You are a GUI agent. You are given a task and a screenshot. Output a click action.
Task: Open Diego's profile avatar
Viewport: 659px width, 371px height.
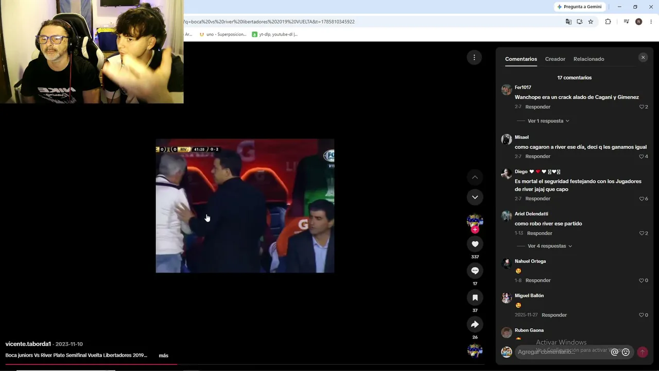click(507, 174)
